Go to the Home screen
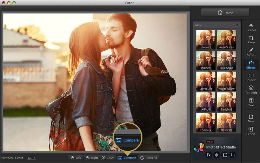 225,13
